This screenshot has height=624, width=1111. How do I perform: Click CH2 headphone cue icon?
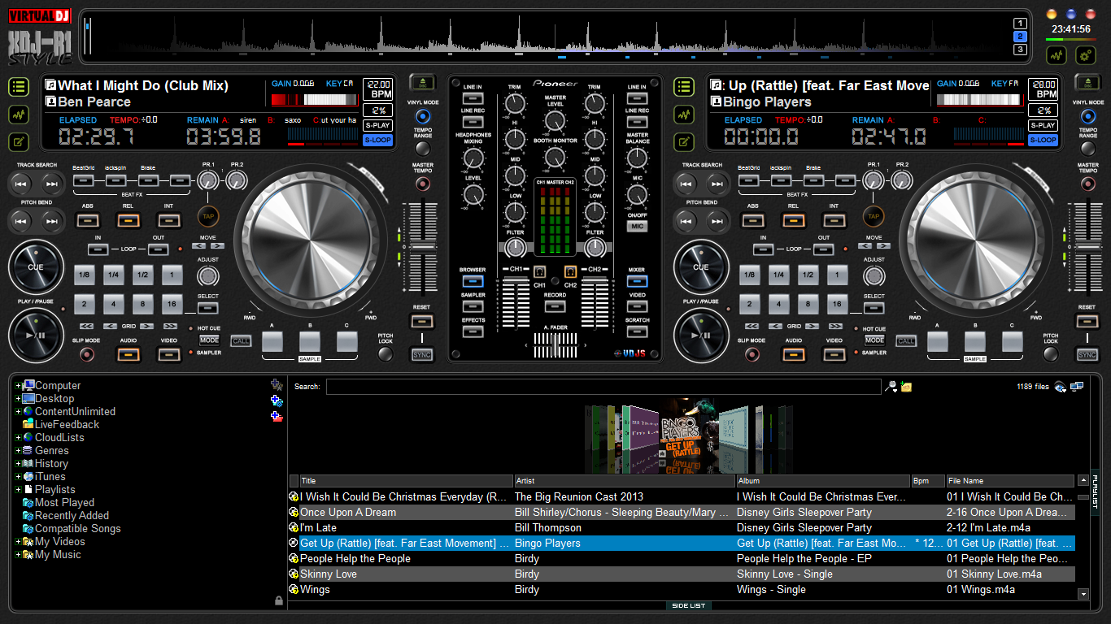click(x=570, y=272)
